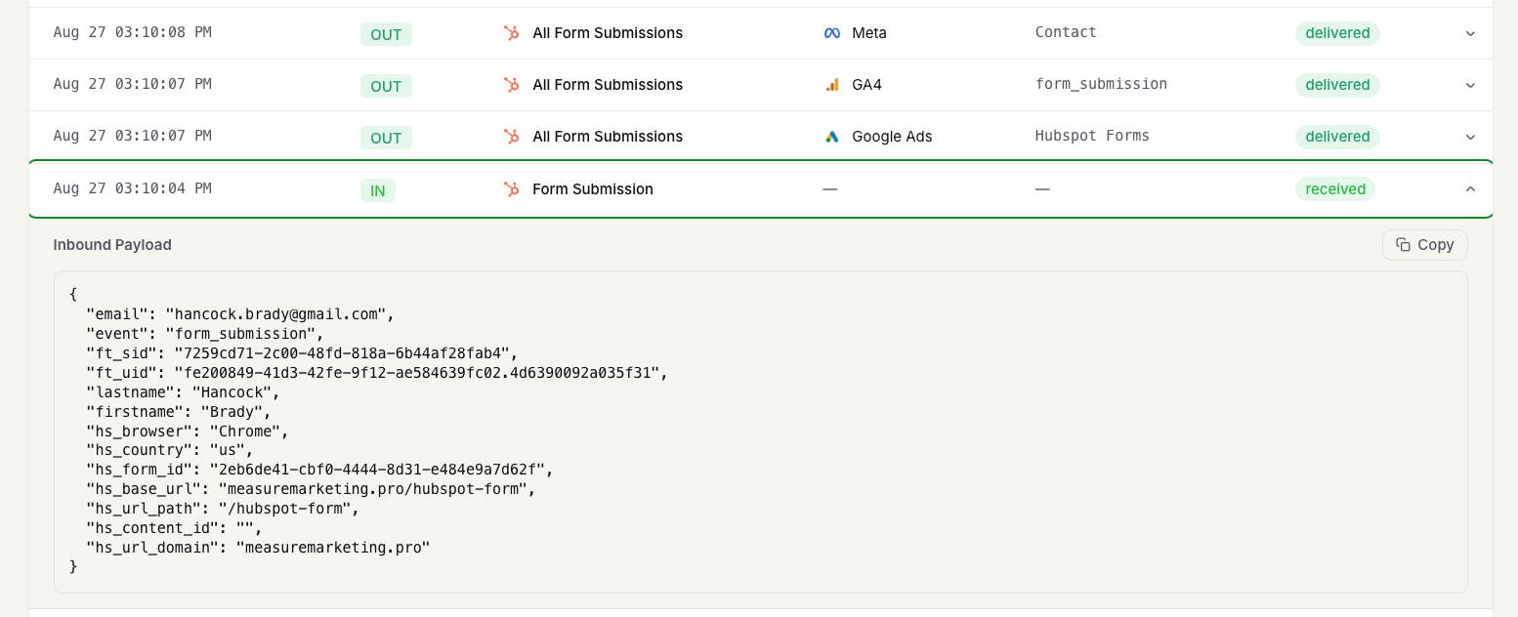Click the "event": "form_submission" payload line

[x=205, y=334]
